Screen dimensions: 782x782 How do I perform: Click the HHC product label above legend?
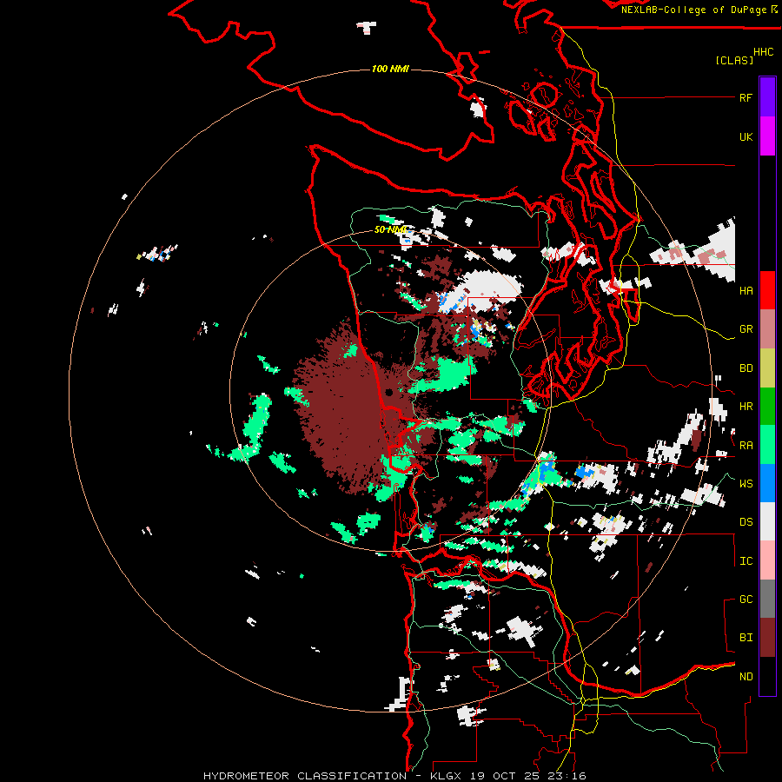point(763,52)
